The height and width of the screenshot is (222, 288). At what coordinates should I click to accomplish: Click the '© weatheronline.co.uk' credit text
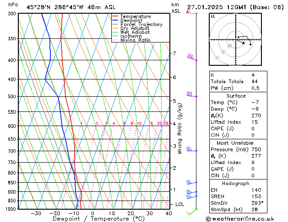240,219
